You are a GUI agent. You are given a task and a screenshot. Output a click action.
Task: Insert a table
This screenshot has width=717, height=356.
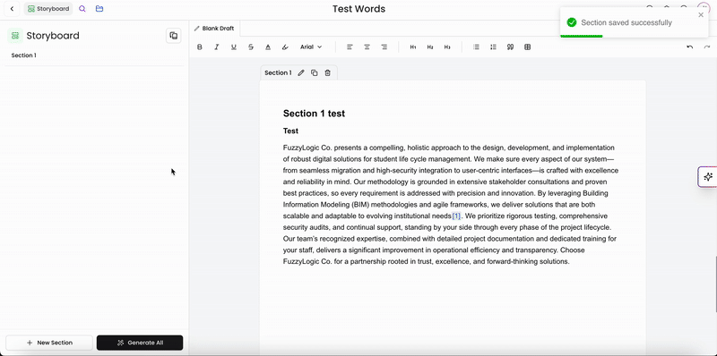click(527, 47)
